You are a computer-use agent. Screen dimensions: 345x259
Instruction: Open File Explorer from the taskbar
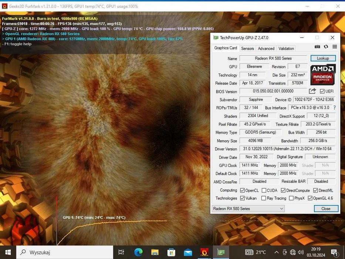click(x=155, y=252)
